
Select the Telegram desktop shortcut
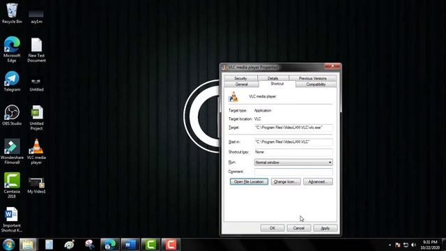[12, 81]
